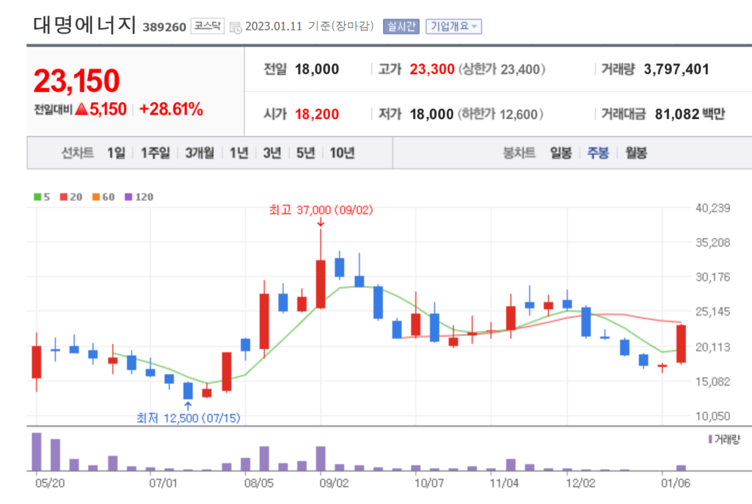752x504 pixels.
Task: Click the 코스닥 market badge
Action: point(208,26)
